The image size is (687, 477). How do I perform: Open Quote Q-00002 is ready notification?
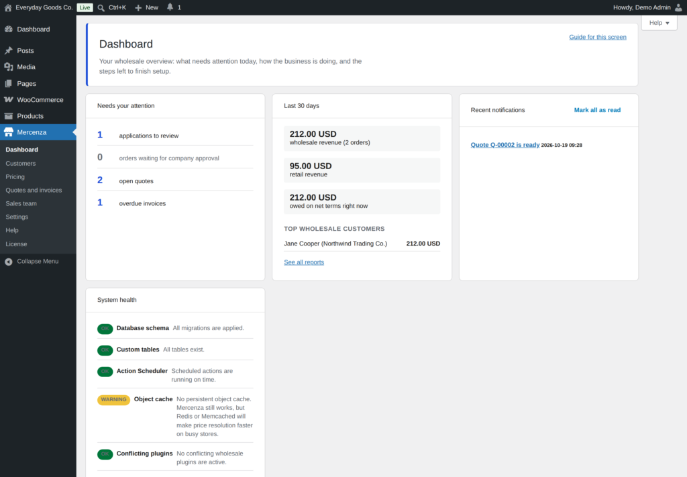505,144
